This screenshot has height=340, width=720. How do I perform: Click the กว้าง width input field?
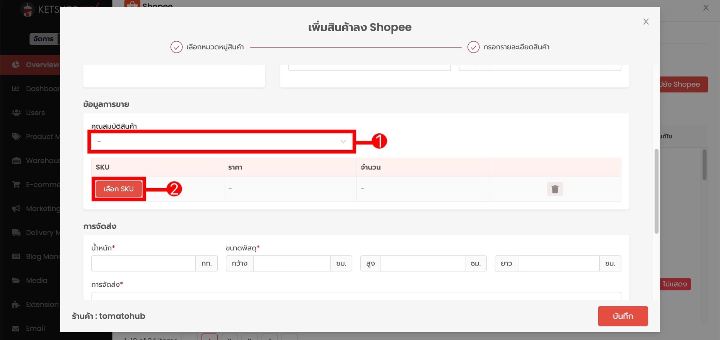pos(292,263)
